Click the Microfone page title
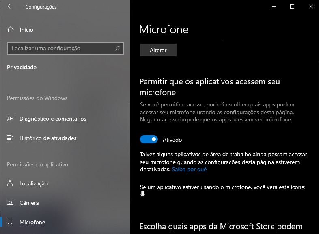Image resolution: width=319 pixels, height=234 pixels. pyautogui.click(x=164, y=30)
